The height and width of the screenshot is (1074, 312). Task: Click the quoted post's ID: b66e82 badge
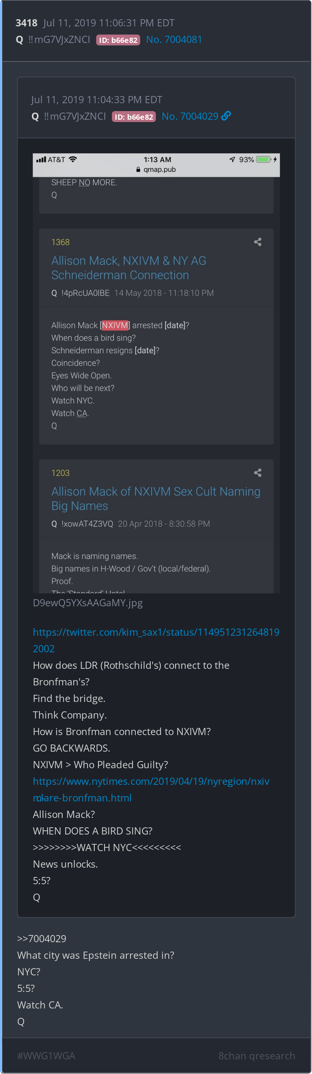(x=134, y=117)
